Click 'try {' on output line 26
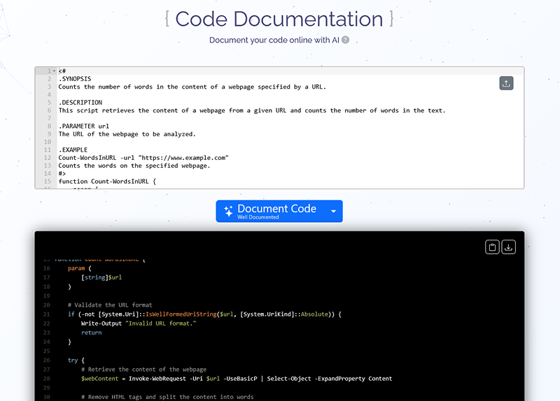Viewport: 560px width, 401px height. [76, 360]
